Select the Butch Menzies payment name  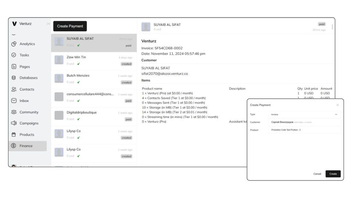[x=78, y=75]
